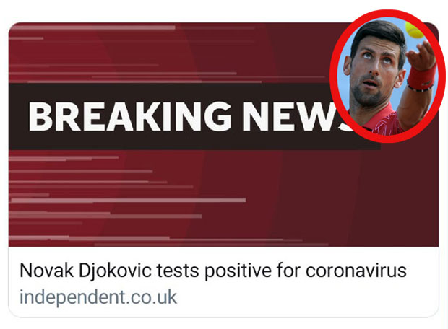Click the word BREAKING in the banner
The height and width of the screenshot is (329, 448).
pos(130,116)
